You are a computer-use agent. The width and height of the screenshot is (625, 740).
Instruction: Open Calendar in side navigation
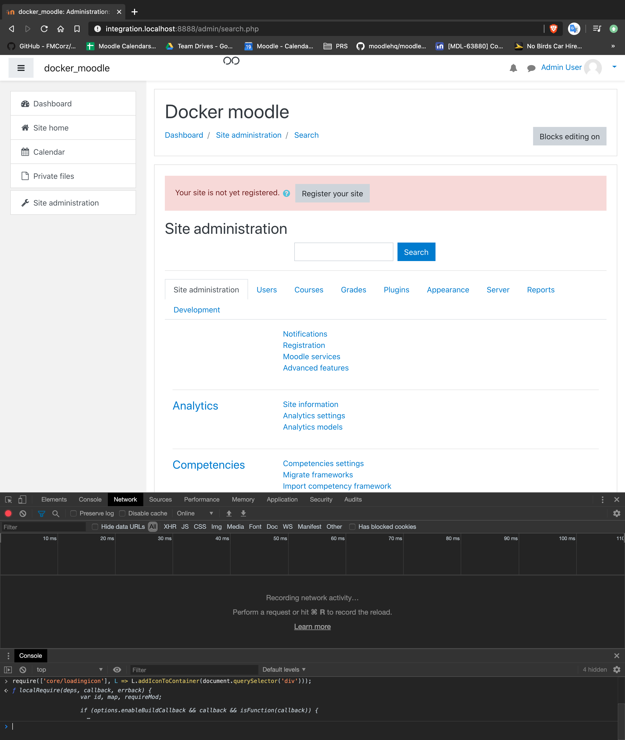73,152
